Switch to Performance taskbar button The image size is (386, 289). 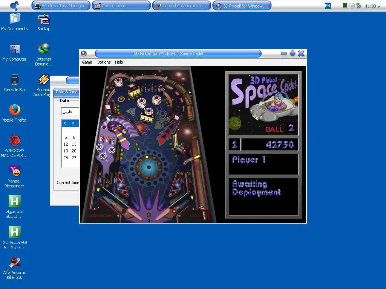click(121, 6)
